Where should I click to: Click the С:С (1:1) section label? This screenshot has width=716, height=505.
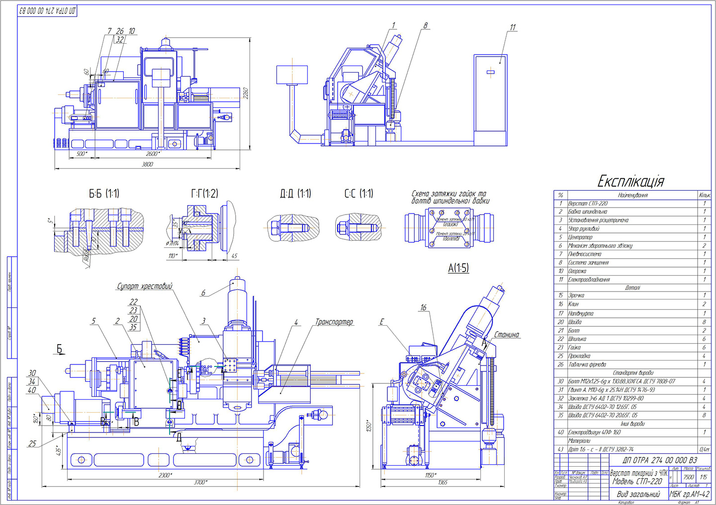coord(358,194)
